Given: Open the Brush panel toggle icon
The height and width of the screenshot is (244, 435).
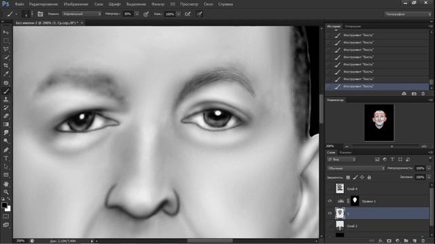Looking at the screenshot, I should (x=40, y=14).
